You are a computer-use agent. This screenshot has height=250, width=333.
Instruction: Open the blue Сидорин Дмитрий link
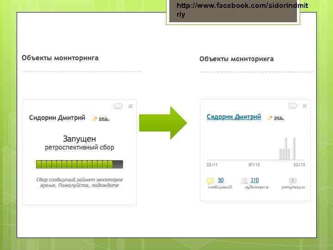(234, 117)
